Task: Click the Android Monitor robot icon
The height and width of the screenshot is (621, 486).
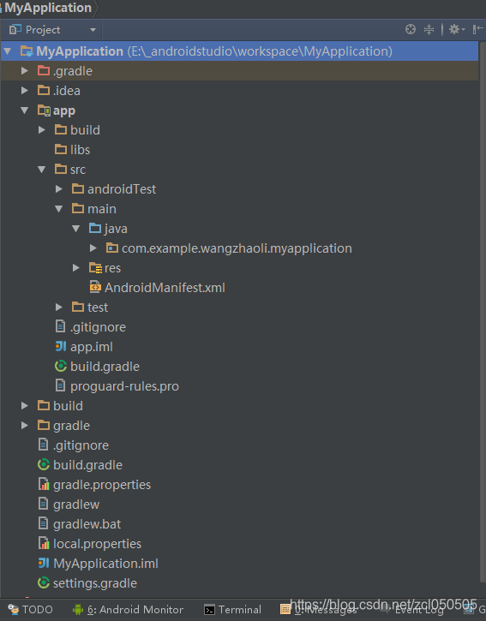Action: pyautogui.click(x=78, y=610)
